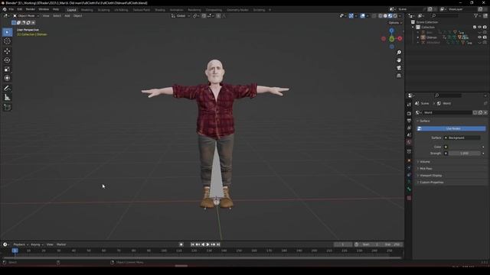Click the Play animation button
Image resolution: width=490 pixels, height=275 pixels.
point(207,244)
